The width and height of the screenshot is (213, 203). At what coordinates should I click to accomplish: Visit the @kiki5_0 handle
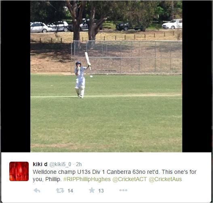[60, 165]
